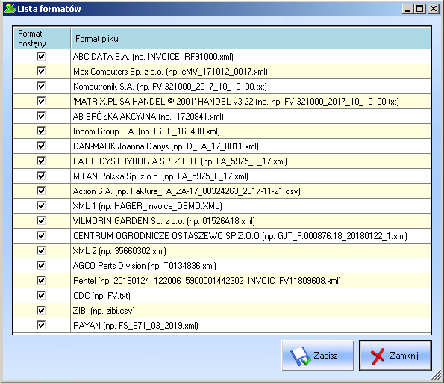Viewport: 444px width, 384px height.
Task: Click the red X Zamknij icon
Action: point(378,356)
